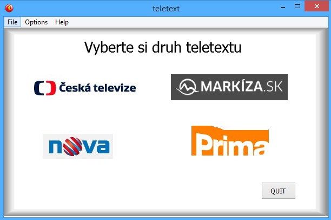The image size is (331, 220).
Task: Click the MARKÍZA white lettering
Action: pyautogui.click(x=232, y=86)
